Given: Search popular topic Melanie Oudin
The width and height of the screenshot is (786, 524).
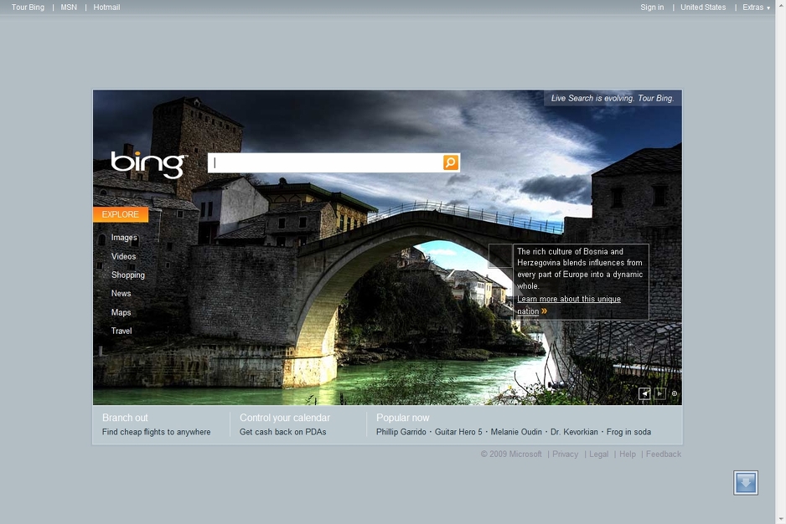Looking at the screenshot, I should tap(516, 432).
